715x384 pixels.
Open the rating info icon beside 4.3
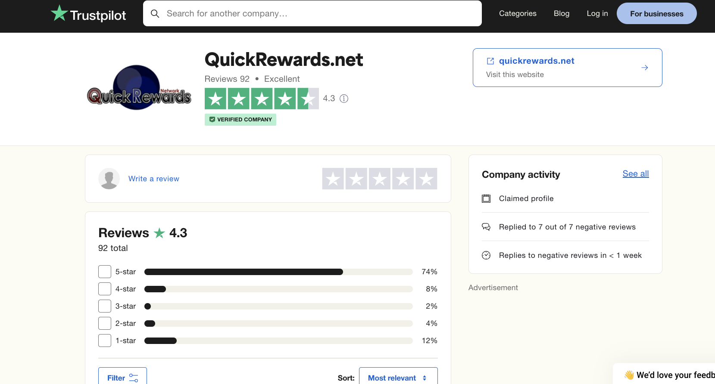point(344,99)
